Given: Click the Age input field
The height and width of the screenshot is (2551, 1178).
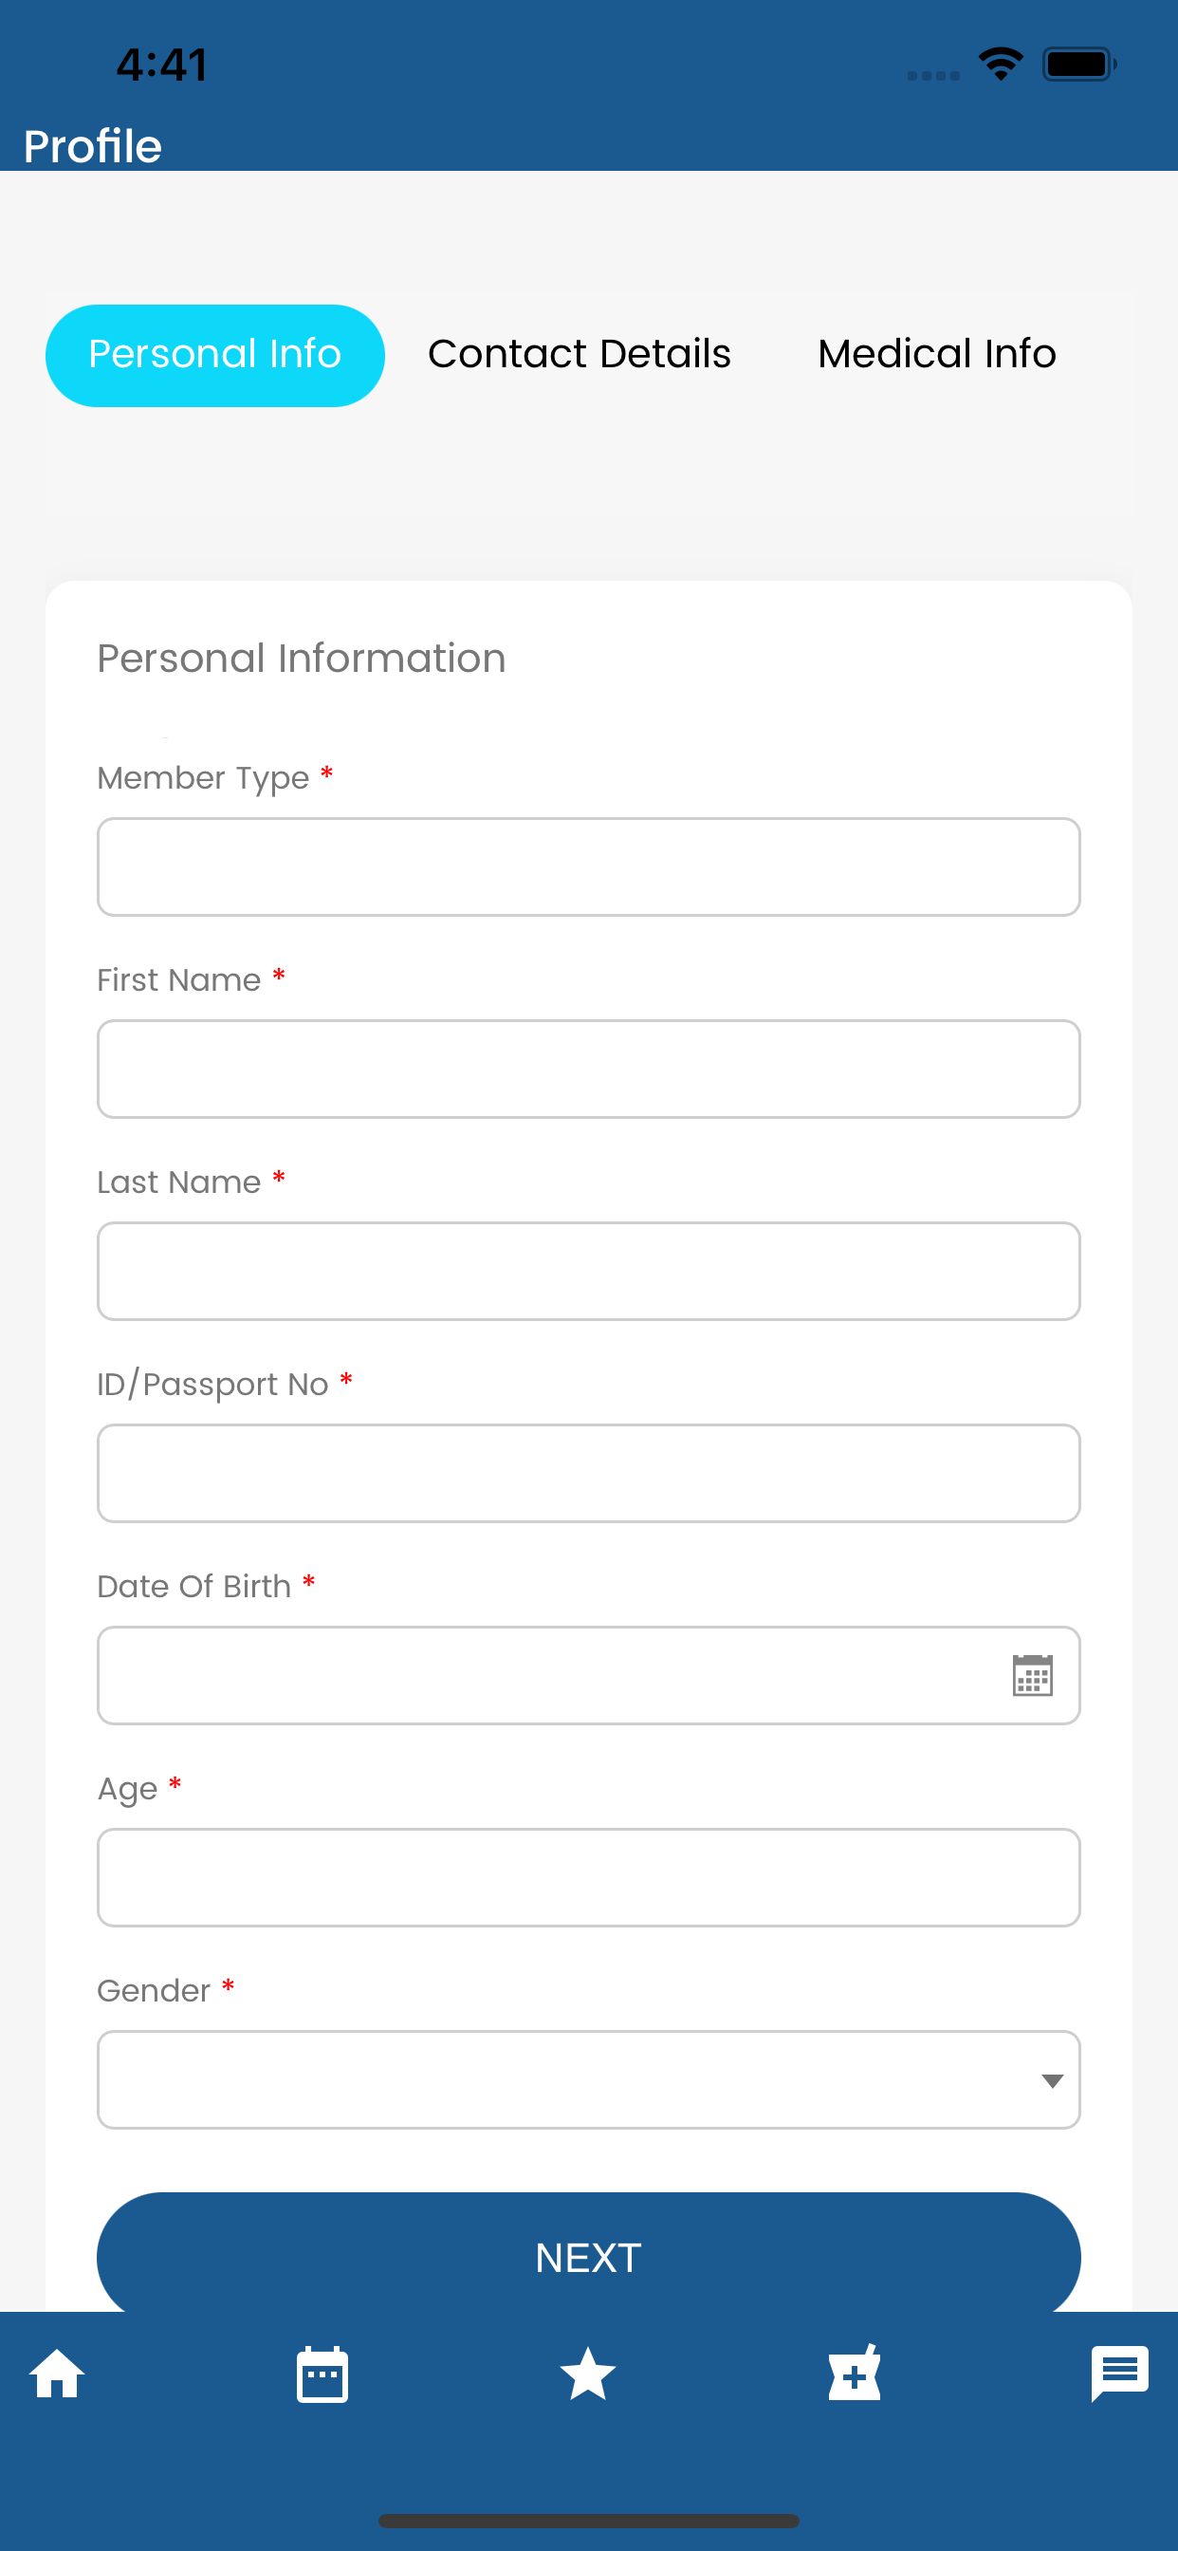Looking at the screenshot, I should click(x=588, y=1877).
